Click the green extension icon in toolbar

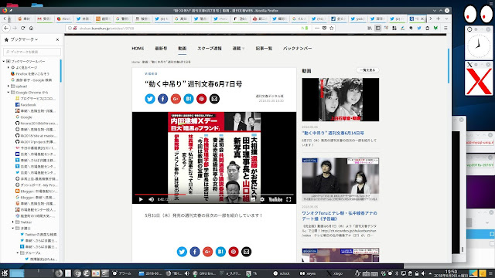[435, 28]
